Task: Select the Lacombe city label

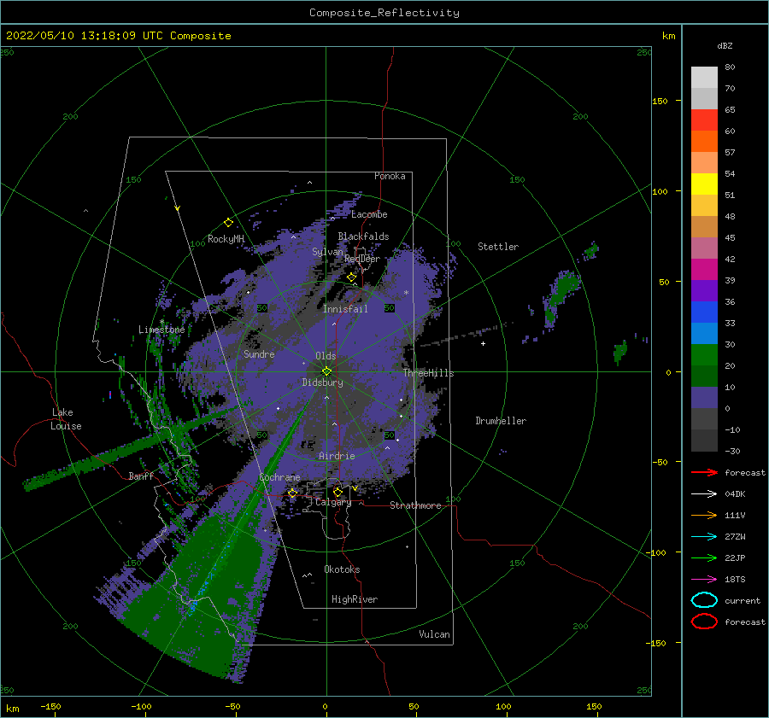Action: click(x=369, y=214)
